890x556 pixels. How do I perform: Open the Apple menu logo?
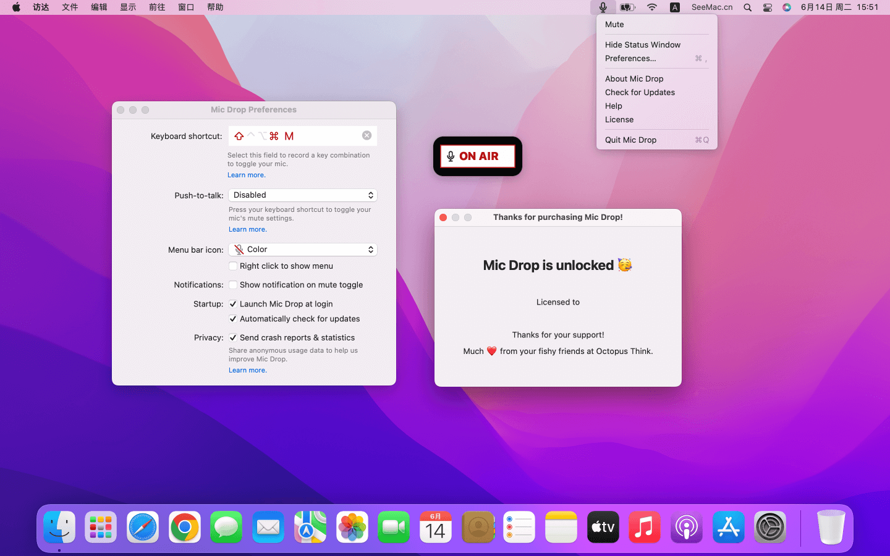click(x=16, y=7)
